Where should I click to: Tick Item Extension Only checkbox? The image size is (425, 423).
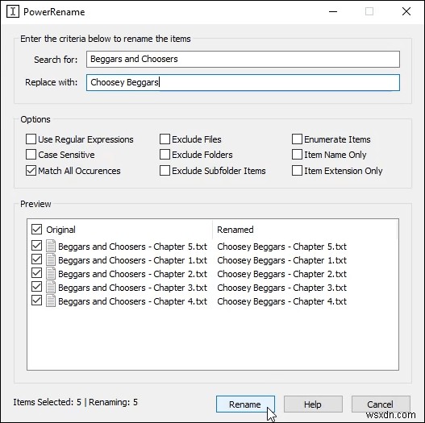(x=297, y=171)
